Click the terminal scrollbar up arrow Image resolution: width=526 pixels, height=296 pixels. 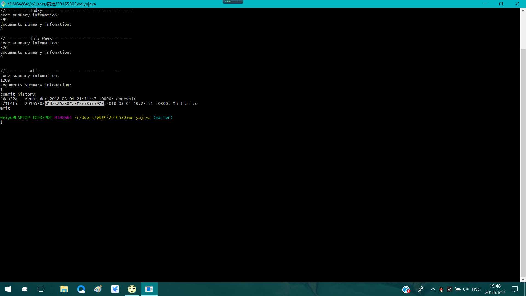point(523,11)
